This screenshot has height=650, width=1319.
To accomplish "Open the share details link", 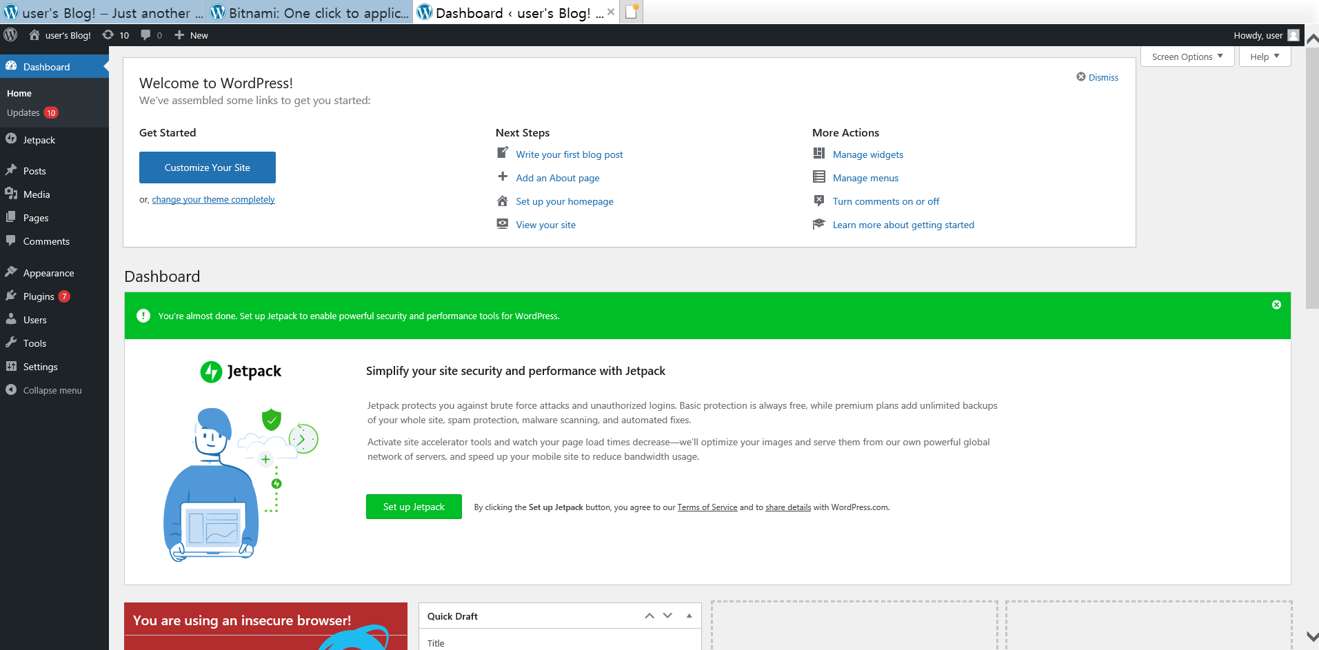I will (x=788, y=507).
